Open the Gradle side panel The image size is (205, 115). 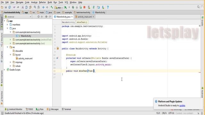[x=202, y=21]
